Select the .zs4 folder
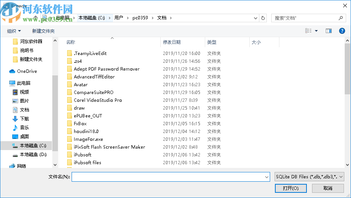 pyautogui.click(x=75, y=61)
